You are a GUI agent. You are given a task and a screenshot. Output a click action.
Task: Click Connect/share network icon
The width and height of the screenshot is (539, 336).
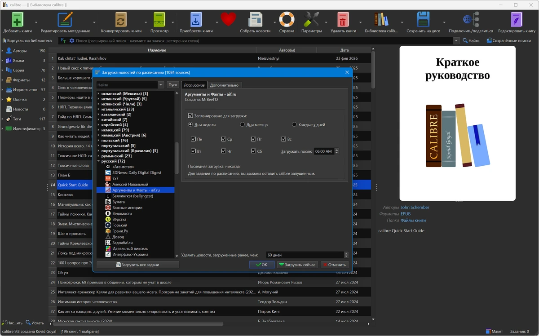[471, 20]
